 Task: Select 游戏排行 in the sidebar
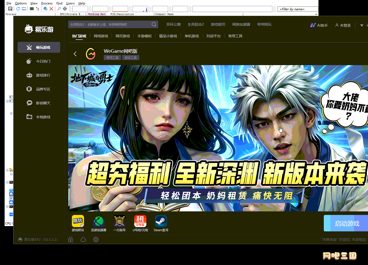[x=39, y=75]
